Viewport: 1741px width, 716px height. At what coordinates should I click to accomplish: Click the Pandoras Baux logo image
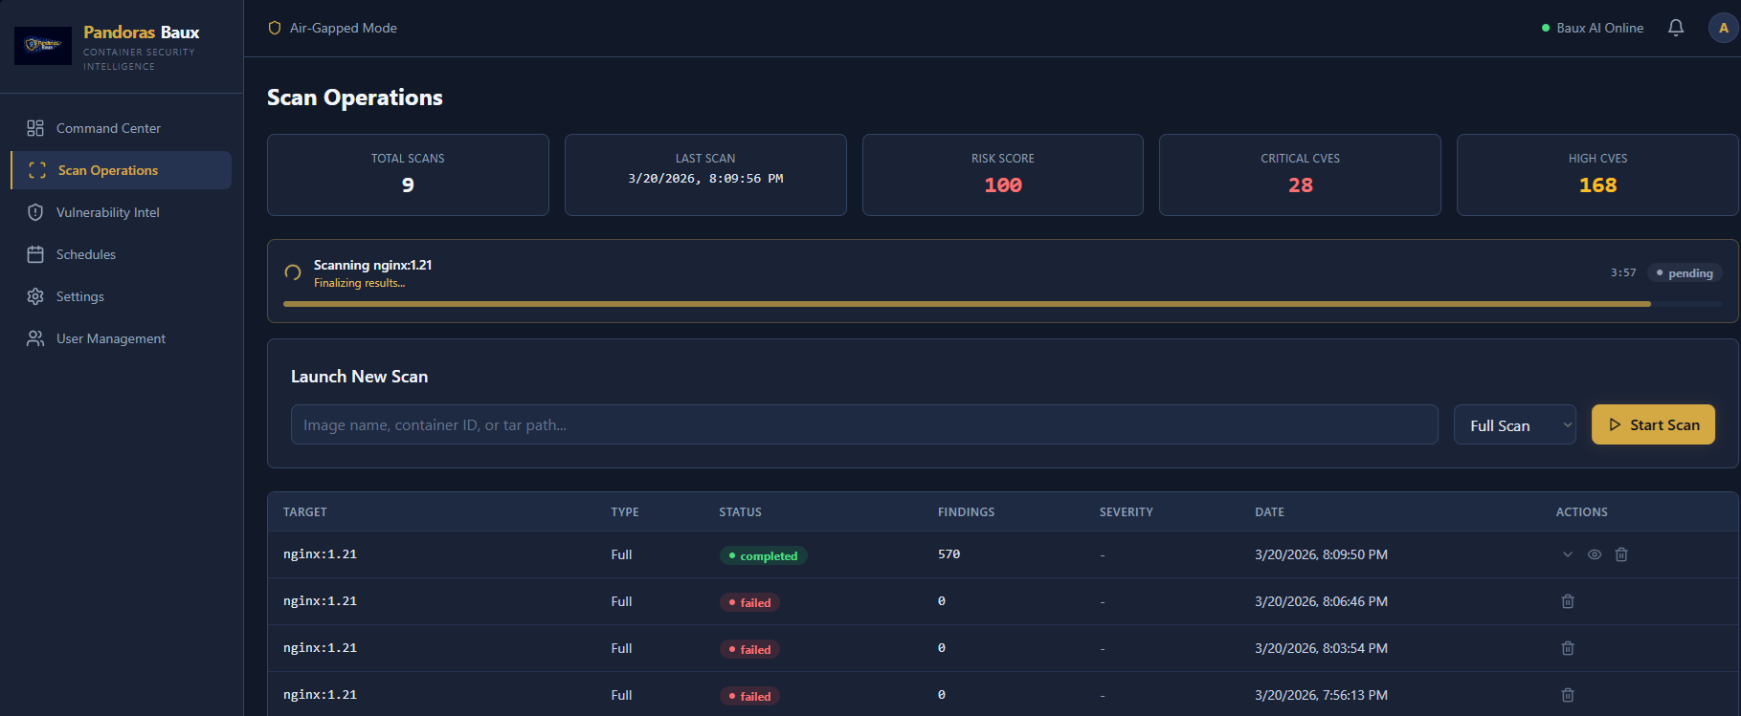point(43,45)
